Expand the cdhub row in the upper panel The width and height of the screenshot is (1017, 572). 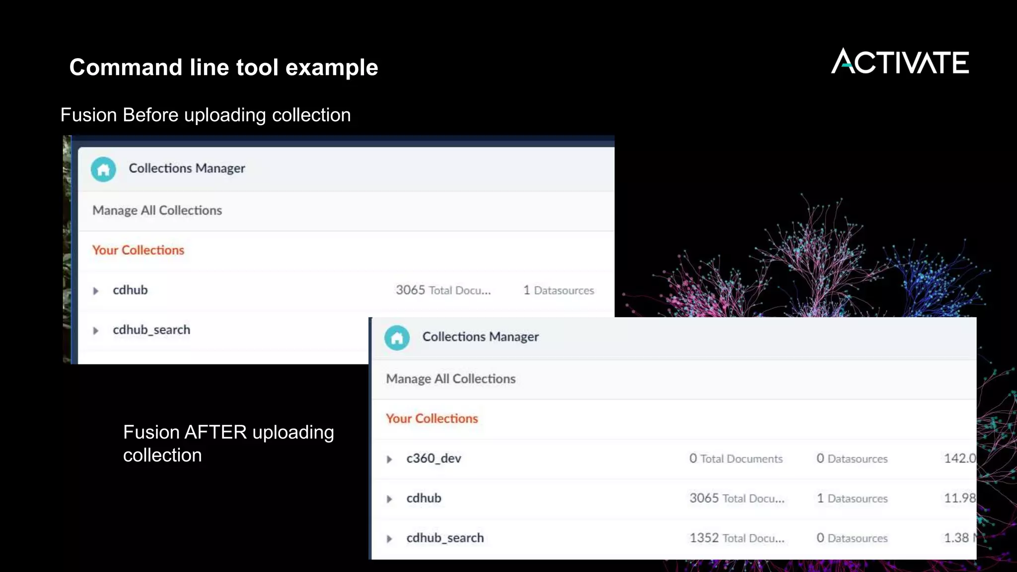coord(96,291)
